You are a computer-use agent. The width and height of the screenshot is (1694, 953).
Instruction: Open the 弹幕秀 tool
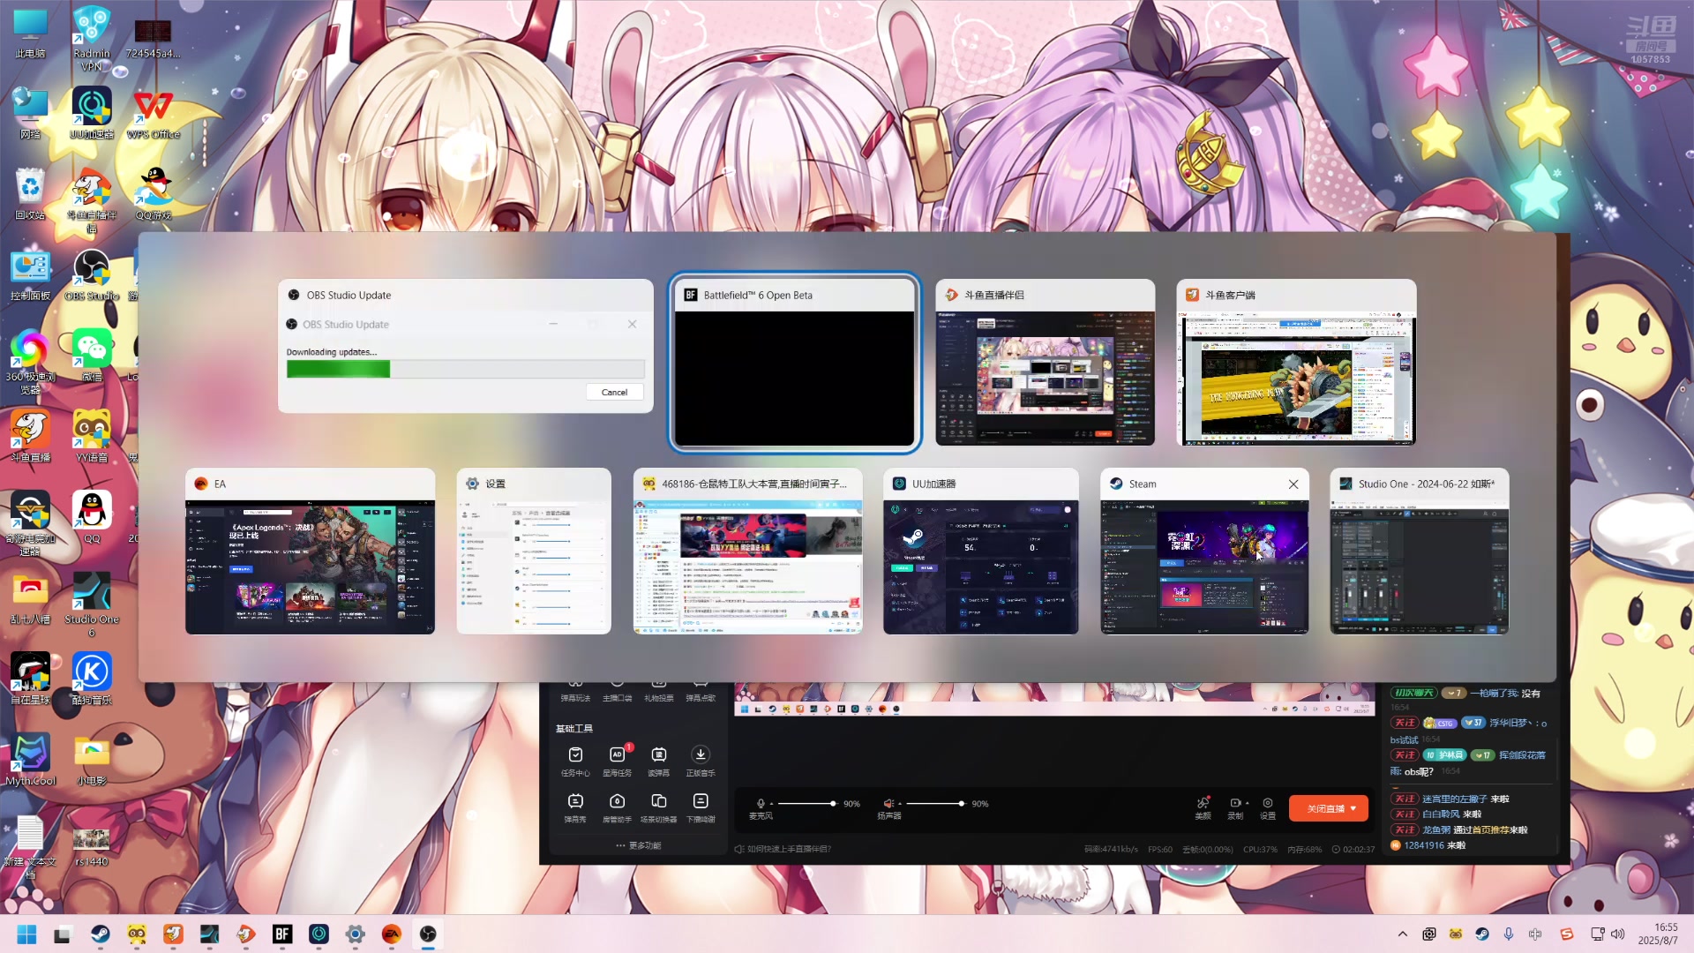click(x=575, y=807)
